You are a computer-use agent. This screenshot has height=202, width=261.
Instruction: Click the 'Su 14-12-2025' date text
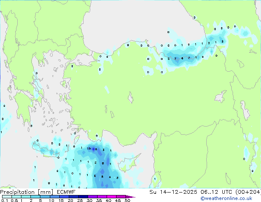(173, 192)
